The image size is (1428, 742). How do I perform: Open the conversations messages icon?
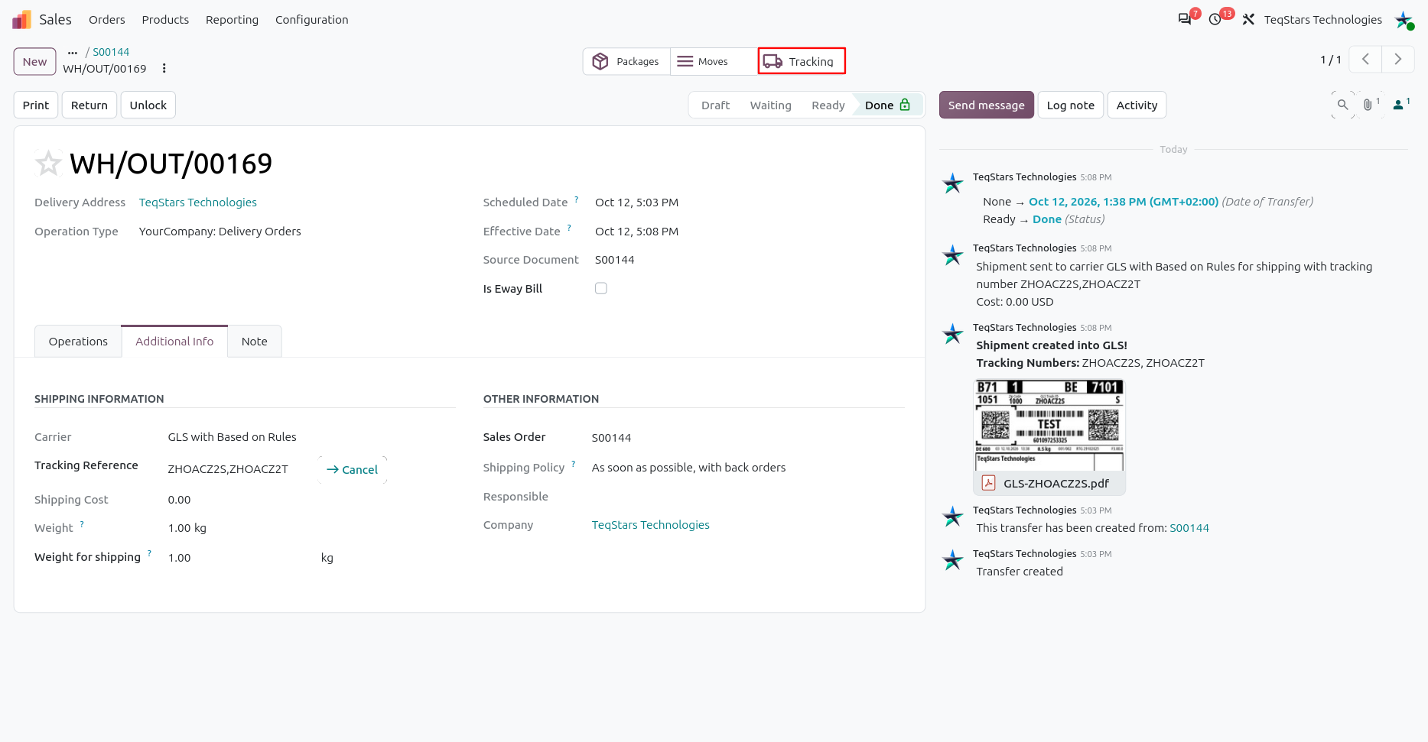(x=1185, y=19)
